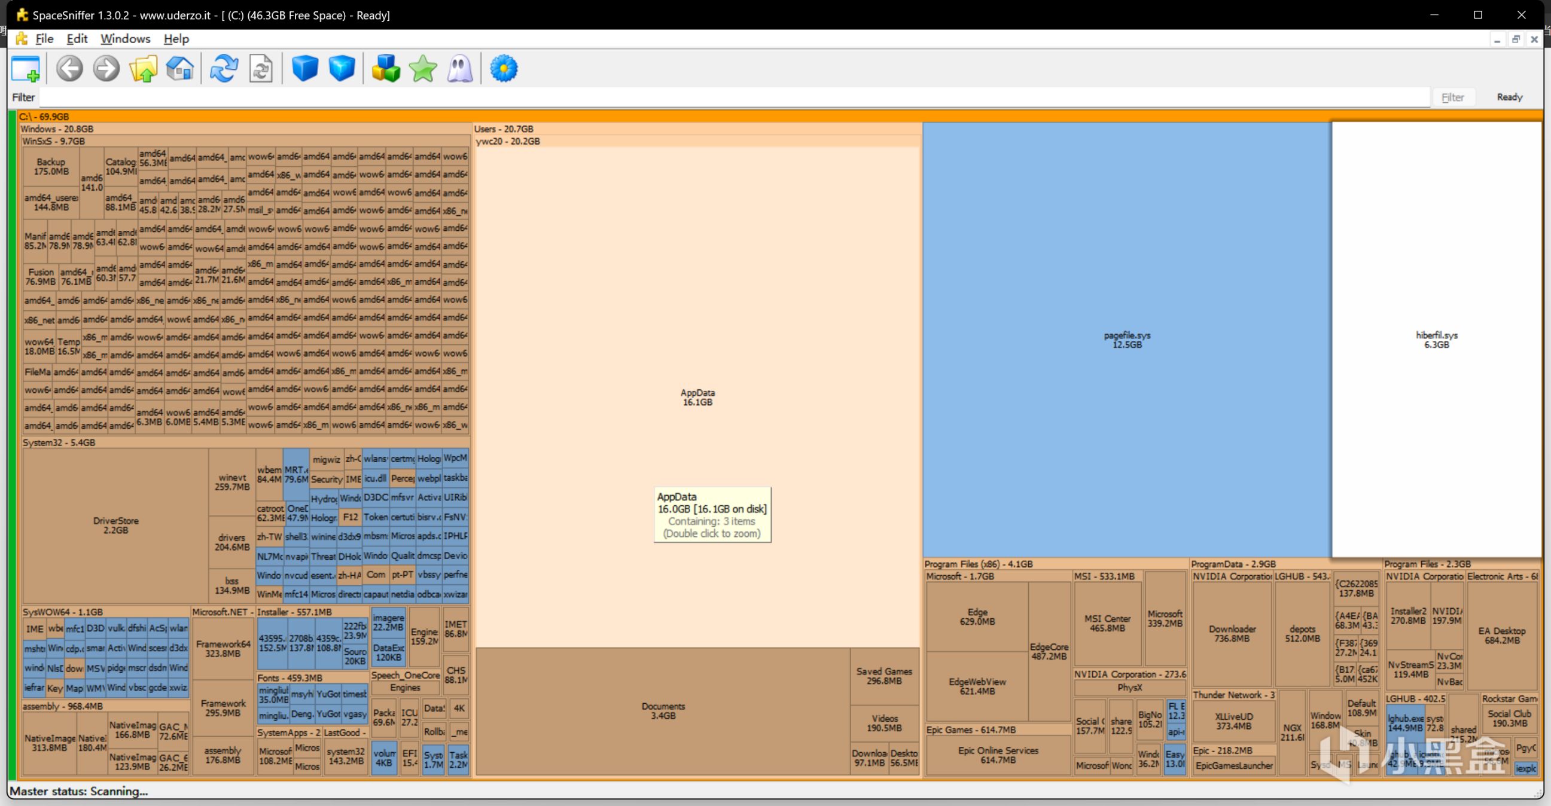Select the DriverStore 2.2GB folder block
This screenshot has height=806, width=1551.
point(115,525)
